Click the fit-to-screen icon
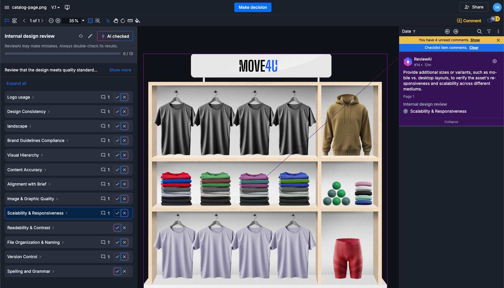The image size is (504, 288). click(90, 21)
